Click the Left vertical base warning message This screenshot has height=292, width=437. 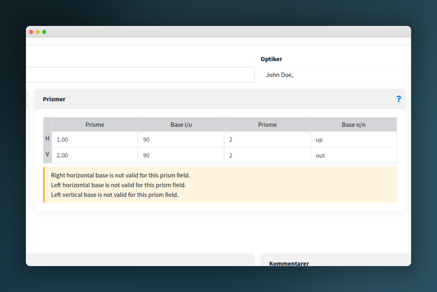[x=115, y=195]
